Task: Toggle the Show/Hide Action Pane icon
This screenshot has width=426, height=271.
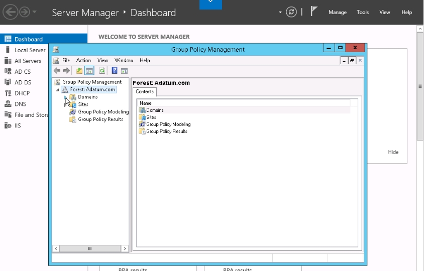Action: click(124, 71)
